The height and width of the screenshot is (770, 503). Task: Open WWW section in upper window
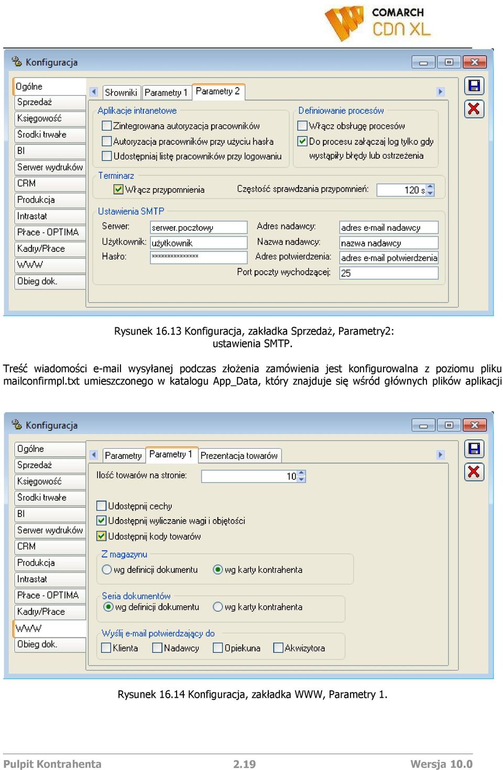click(x=50, y=265)
